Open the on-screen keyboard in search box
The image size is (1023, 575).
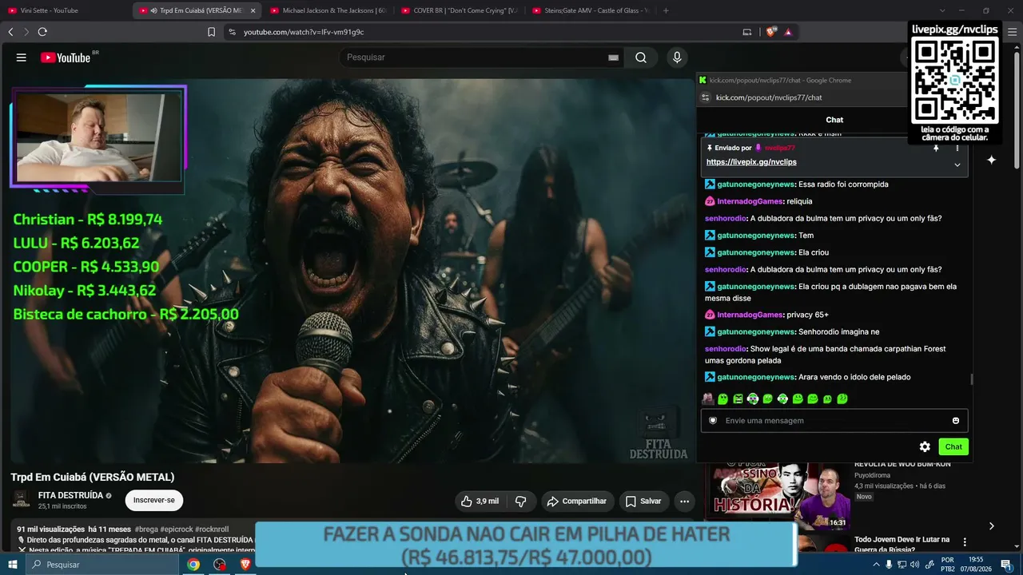click(613, 57)
